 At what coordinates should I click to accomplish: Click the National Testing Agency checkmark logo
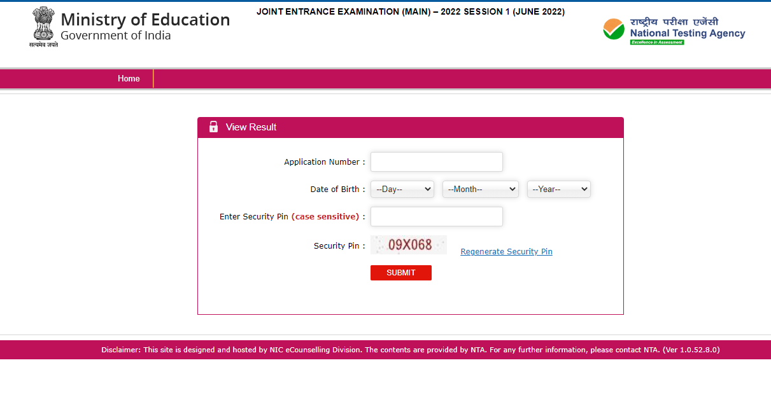(x=614, y=29)
